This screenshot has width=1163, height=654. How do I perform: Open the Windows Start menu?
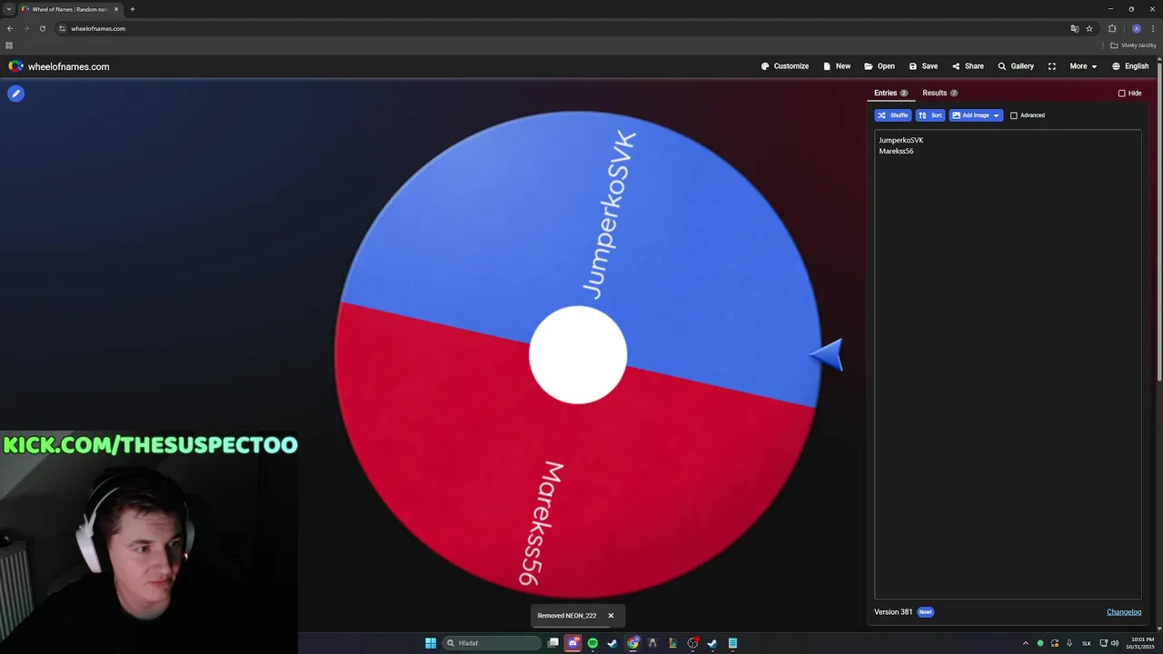point(431,643)
